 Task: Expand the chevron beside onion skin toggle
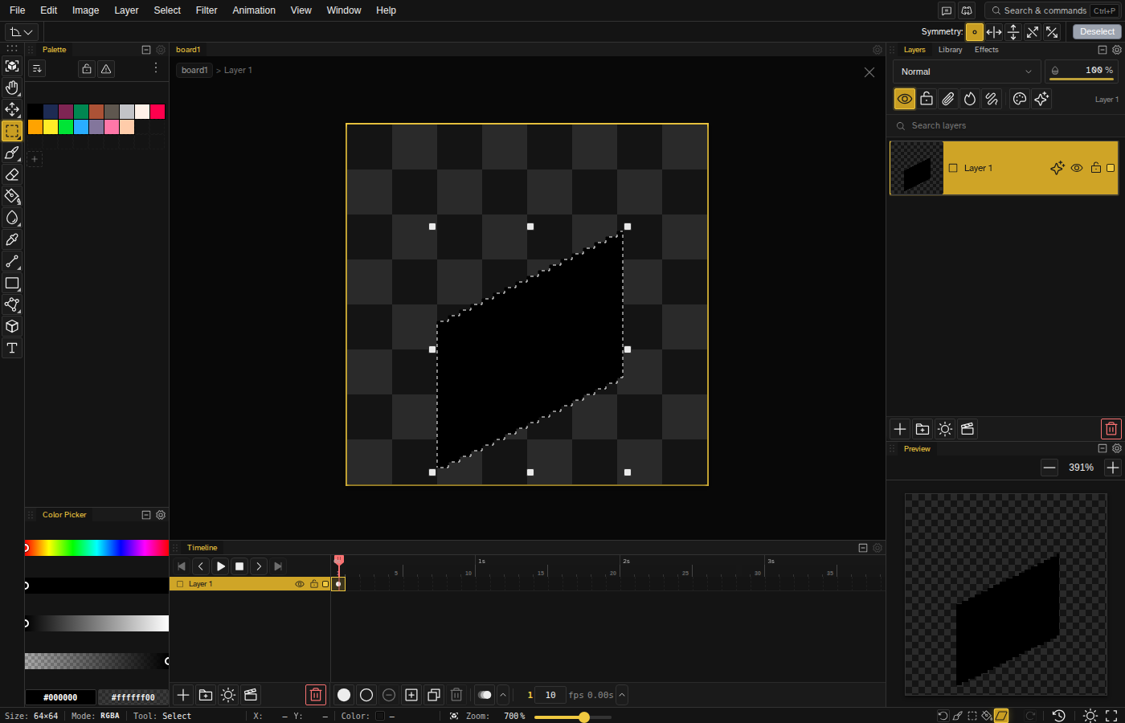tap(503, 695)
